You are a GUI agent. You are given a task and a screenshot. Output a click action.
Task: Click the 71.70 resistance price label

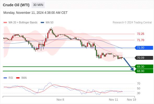point(140,40)
